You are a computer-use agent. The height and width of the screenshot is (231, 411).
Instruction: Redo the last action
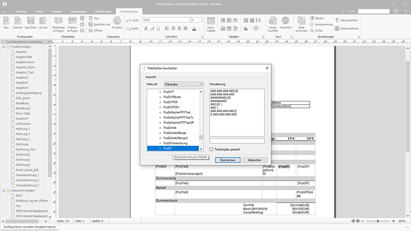point(133,29)
